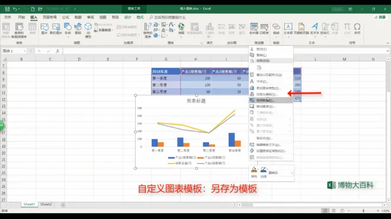Open Header and Footer (页眉和页脚)
This screenshot has width=391, height=219.
click(x=301, y=28)
